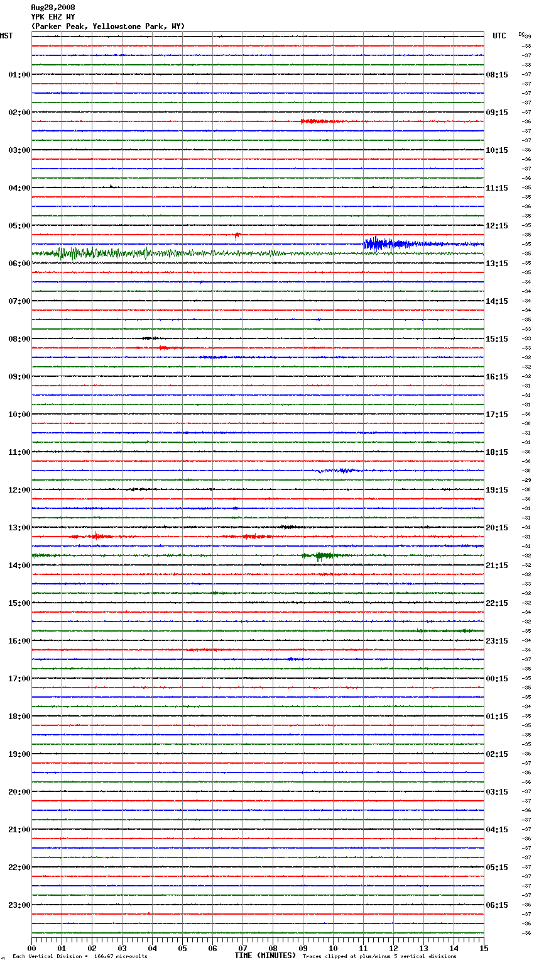Click the 00:15 UTC time label
534x965 pixels.
pyautogui.click(x=497, y=679)
